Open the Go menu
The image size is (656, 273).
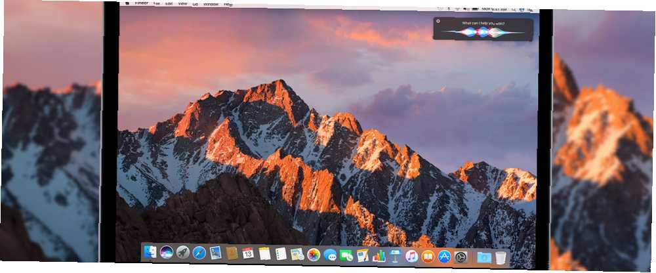tap(195, 4)
